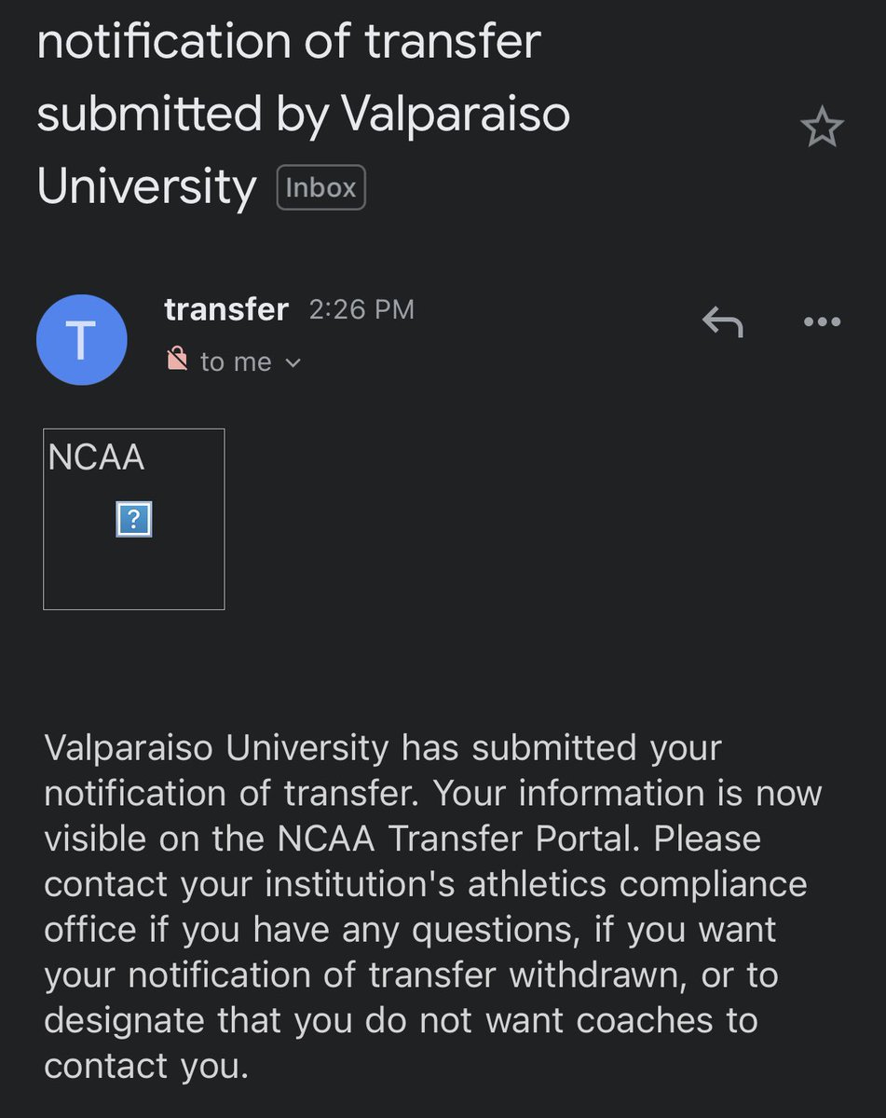Tap the blue T sender avatar
886x1118 pixels.
[x=82, y=340]
